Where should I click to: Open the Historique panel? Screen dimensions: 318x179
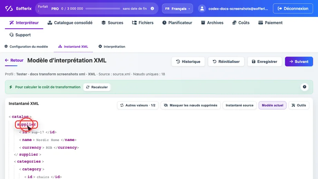coord(188,62)
